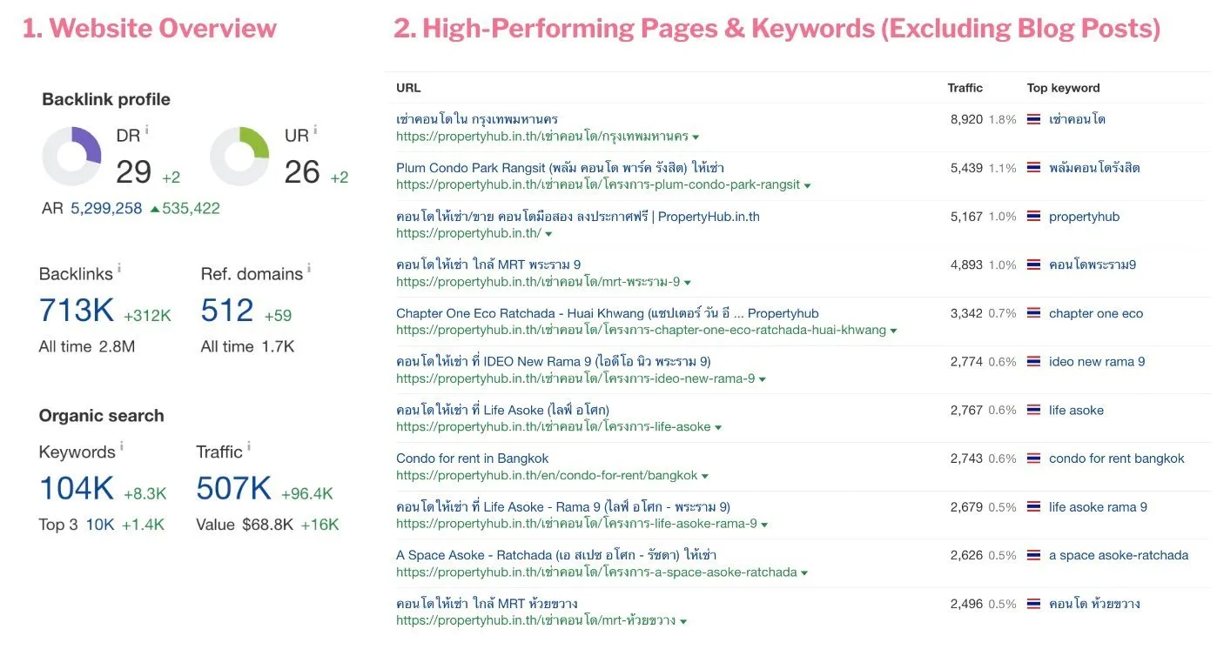1217x656 pixels.
Task: Click the 512 referring domains count
Action: (227, 311)
